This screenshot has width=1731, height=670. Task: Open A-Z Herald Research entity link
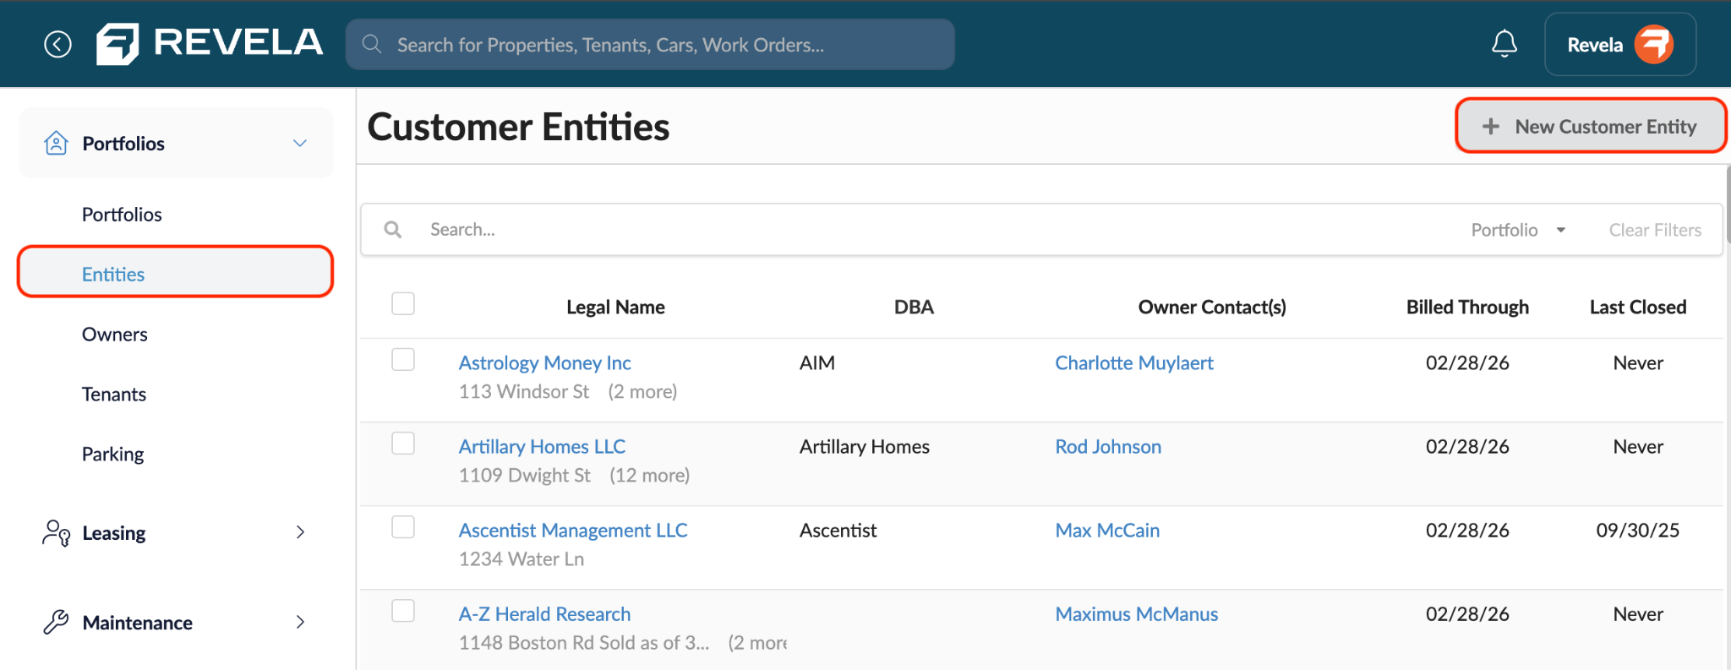(544, 614)
